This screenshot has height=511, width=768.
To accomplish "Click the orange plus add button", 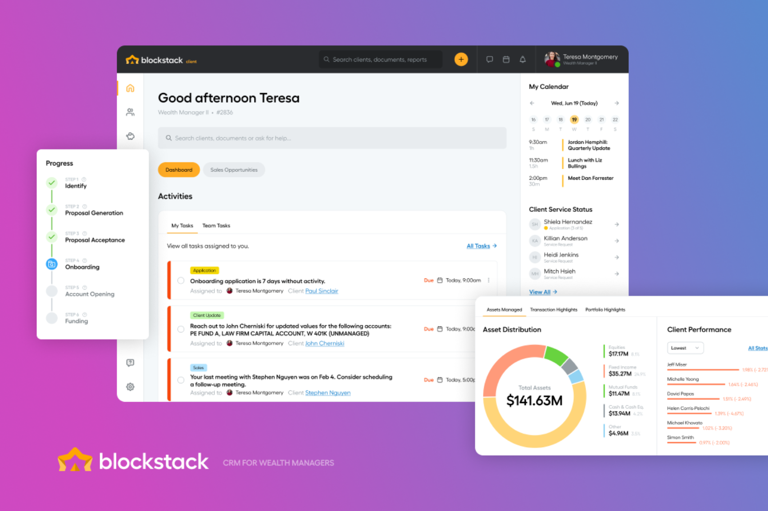I will tap(461, 59).
